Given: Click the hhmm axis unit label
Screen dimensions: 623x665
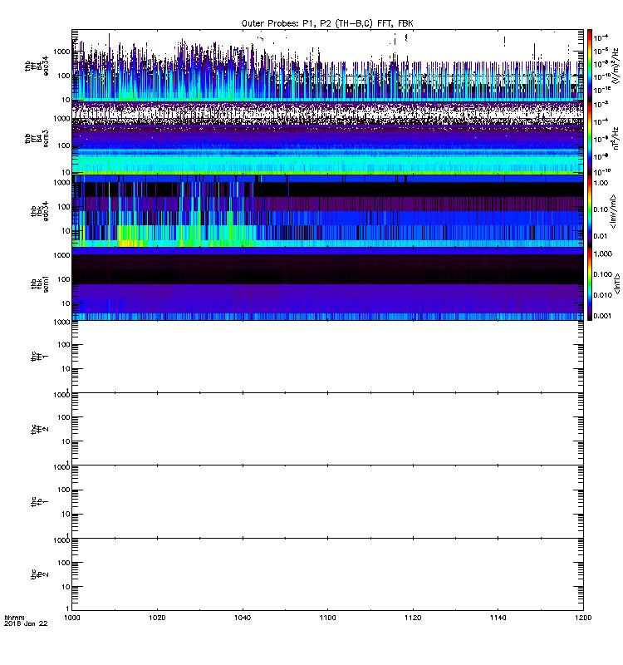Looking at the screenshot, I should 14,618.
